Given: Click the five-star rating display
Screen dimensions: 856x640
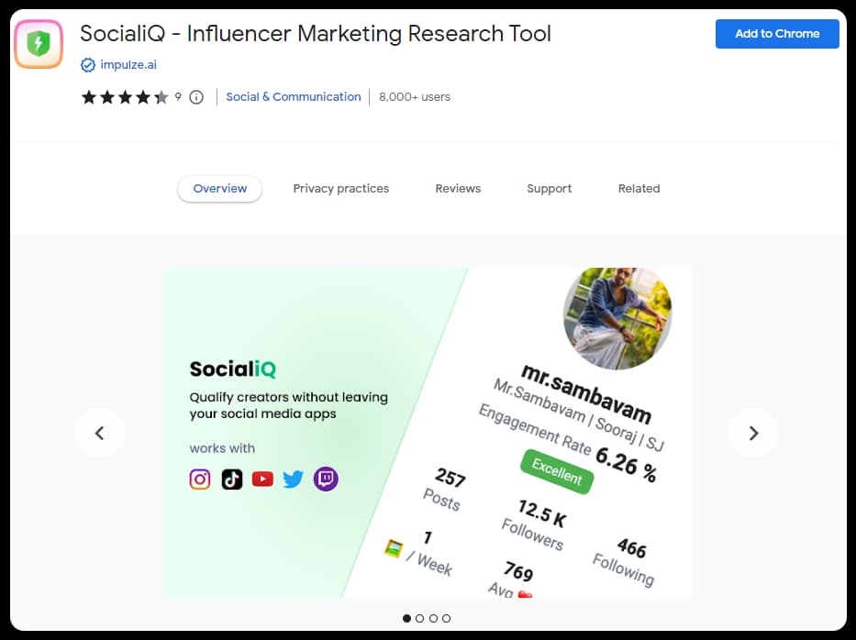Looking at the screenshot, I should pos(125,97).
